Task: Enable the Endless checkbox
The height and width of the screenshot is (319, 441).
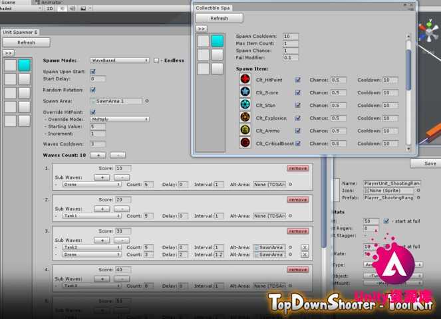Action: (x=156, y=60)
